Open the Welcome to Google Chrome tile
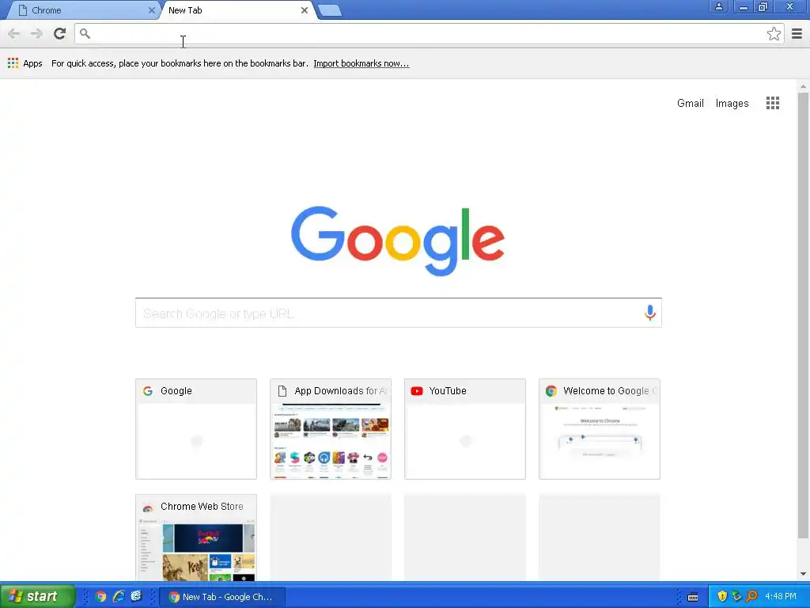This screenshot has height=608, width=810. (600, 429)
